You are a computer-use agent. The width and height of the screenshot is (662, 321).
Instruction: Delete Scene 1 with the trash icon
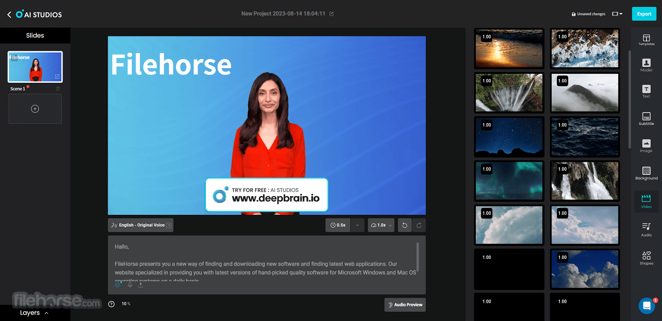58,89
